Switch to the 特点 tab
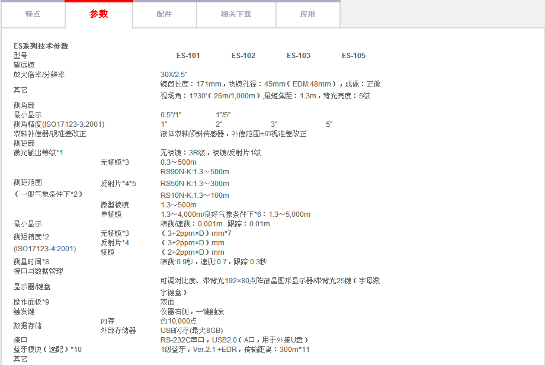The width and height of the screenshot is (545, 365). (33, 14)
